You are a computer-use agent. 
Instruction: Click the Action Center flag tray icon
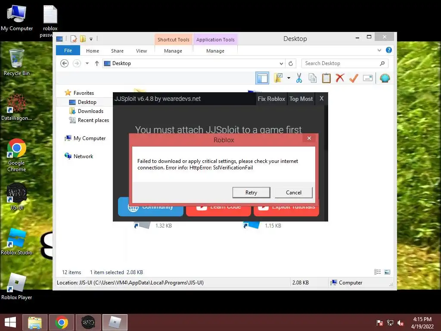[380, 323]
